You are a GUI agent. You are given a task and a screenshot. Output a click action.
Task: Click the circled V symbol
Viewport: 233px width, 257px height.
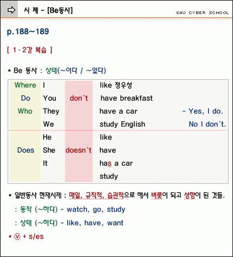click(17, 236)
